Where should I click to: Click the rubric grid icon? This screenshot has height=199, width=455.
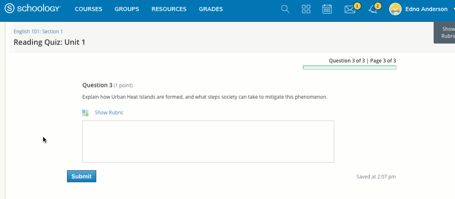(85, 113)
